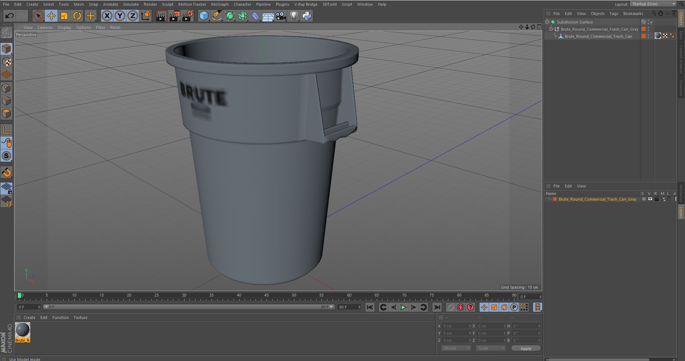685x361 pixels.
Task: Open viewport Cameras menu
Action: coord(45,27)
